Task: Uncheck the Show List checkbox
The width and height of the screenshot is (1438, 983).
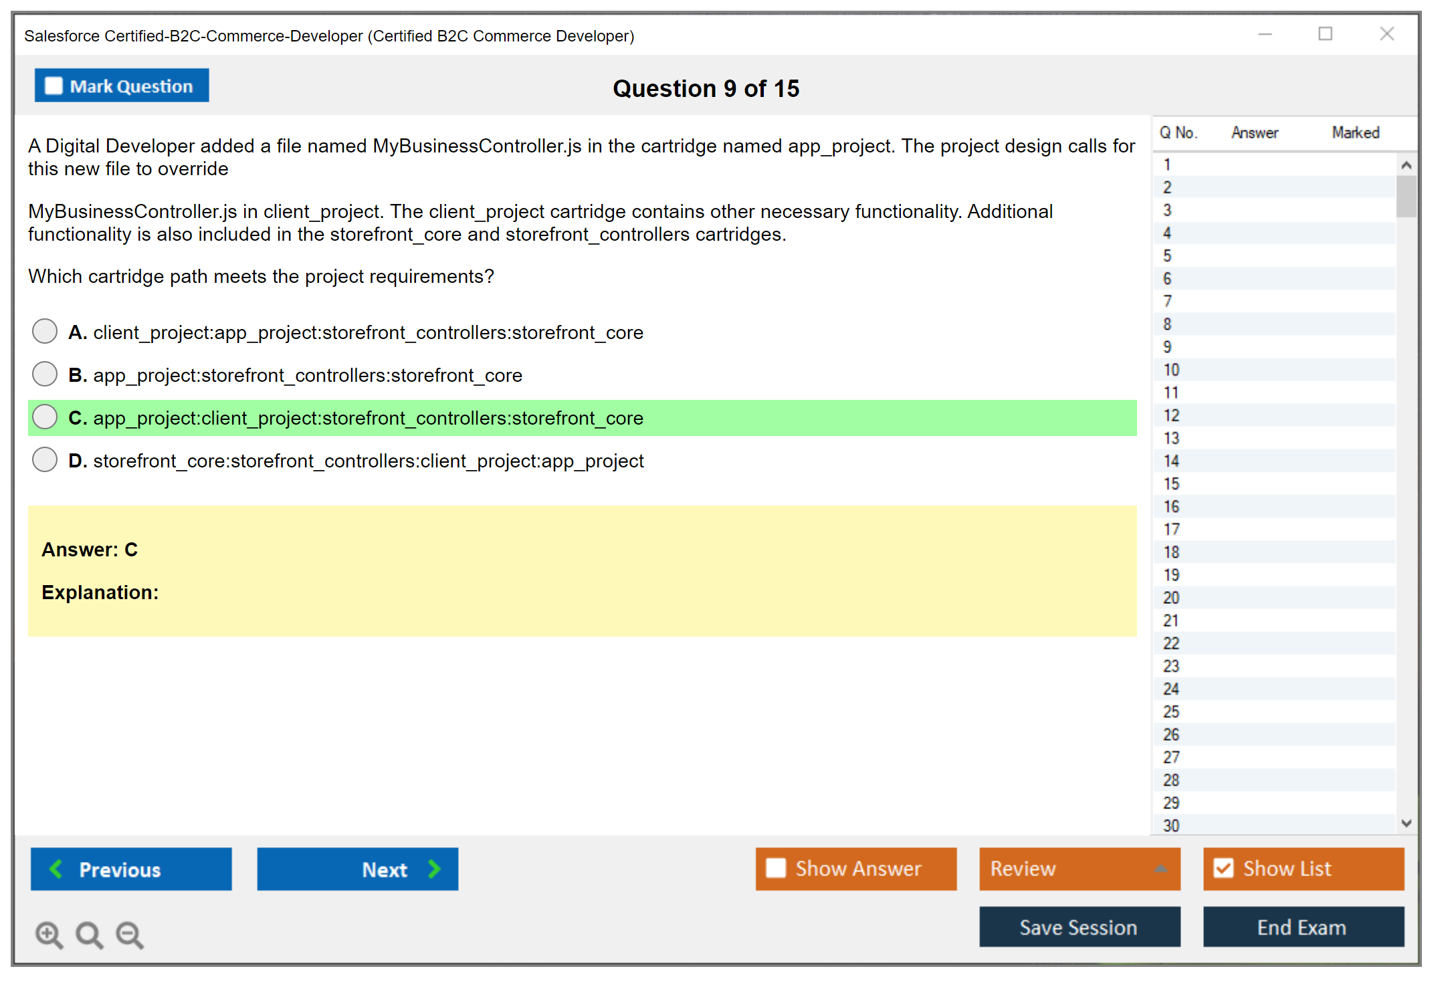Action: click(x=1223, y=868)
